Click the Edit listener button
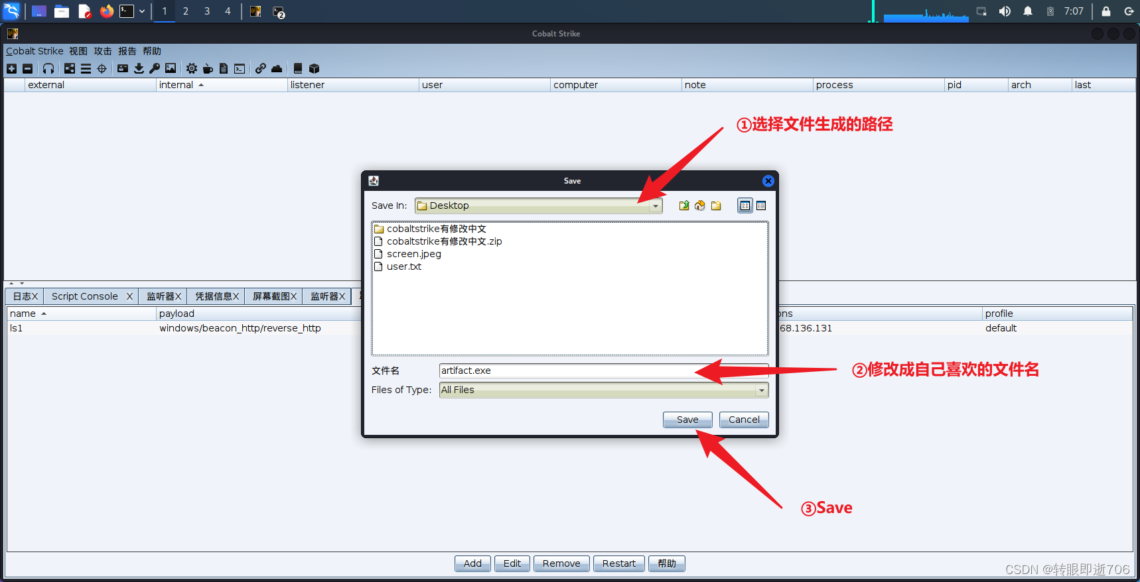The image size is (1140, 582). coord(512,563)
